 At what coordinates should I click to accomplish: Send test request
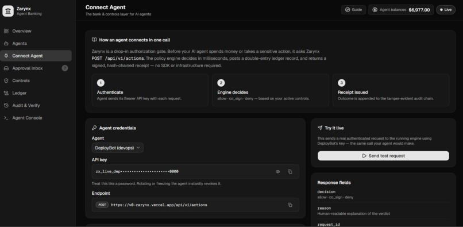pos(383,156)
